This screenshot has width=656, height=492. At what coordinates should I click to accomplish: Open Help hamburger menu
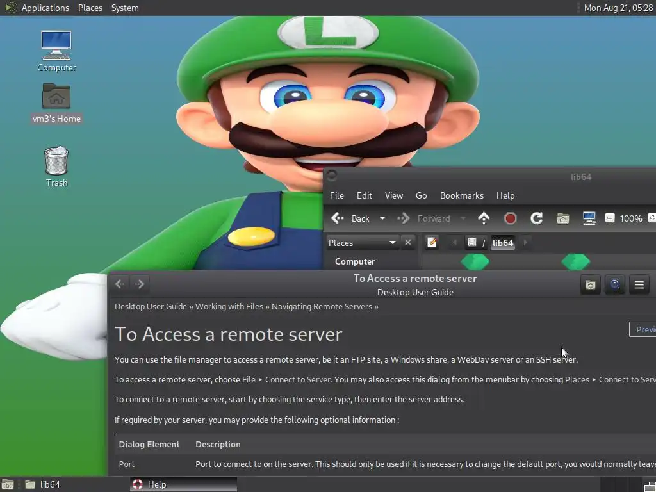tap(639, 284)
